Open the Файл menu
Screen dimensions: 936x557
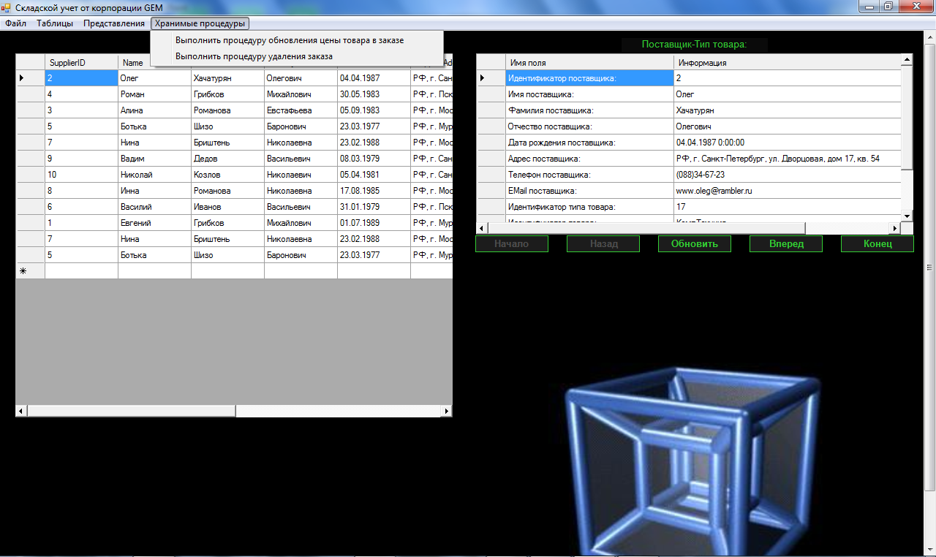[x=15, y=23]
